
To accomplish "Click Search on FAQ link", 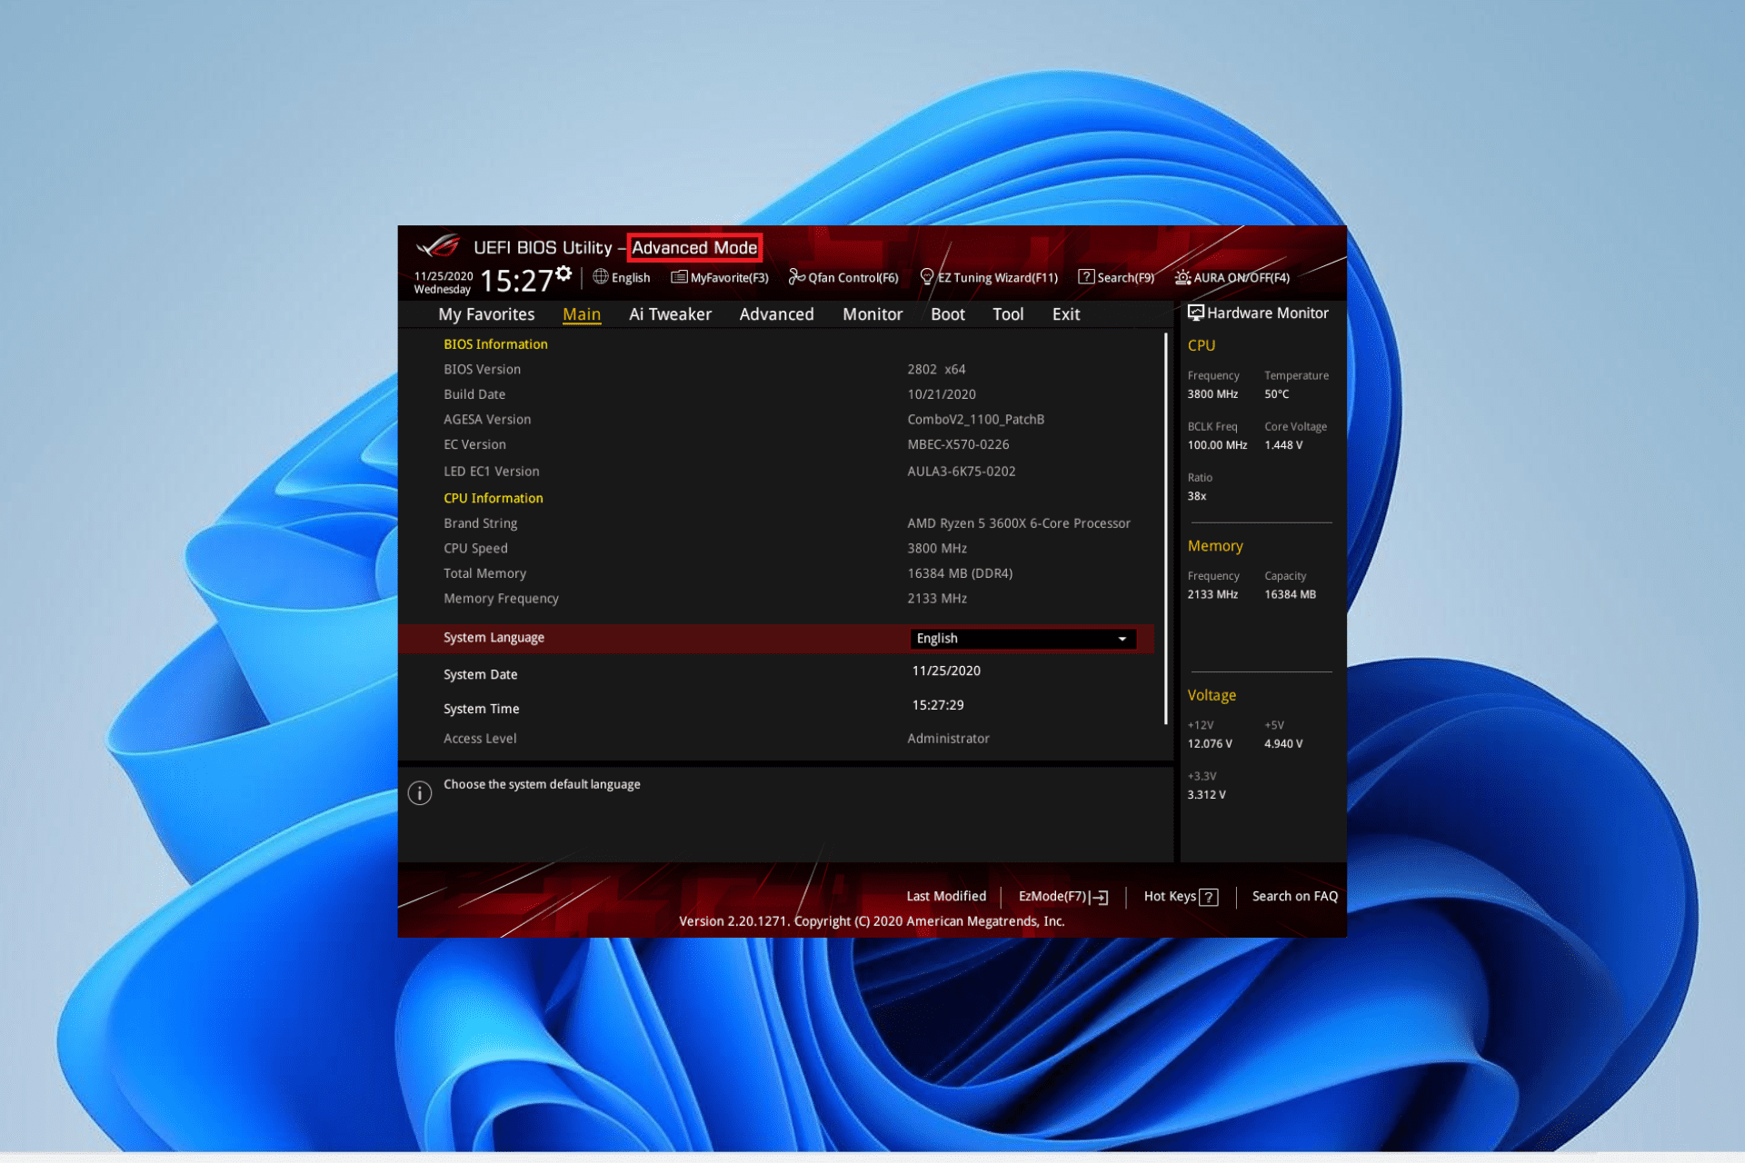I will tap(1293, 896).
